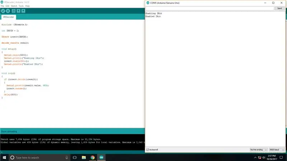Open the File menu in Arduino IDE
The height and width of the screenshot is (161, 287).
click(3, 6)
